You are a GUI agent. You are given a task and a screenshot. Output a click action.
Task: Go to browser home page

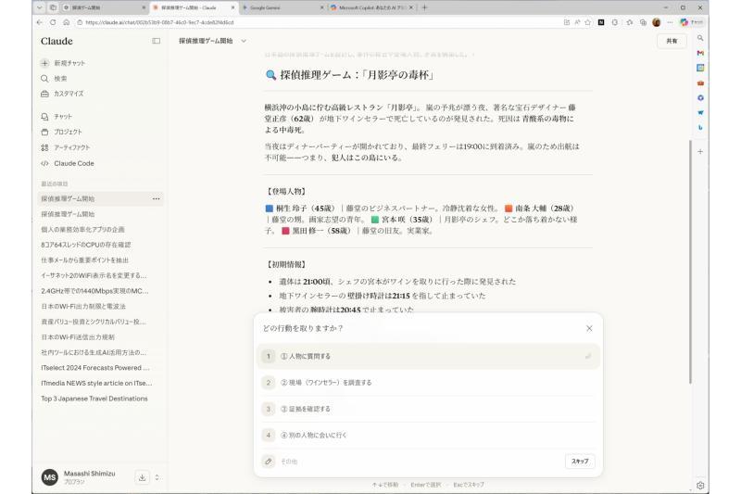pos(66,22)
